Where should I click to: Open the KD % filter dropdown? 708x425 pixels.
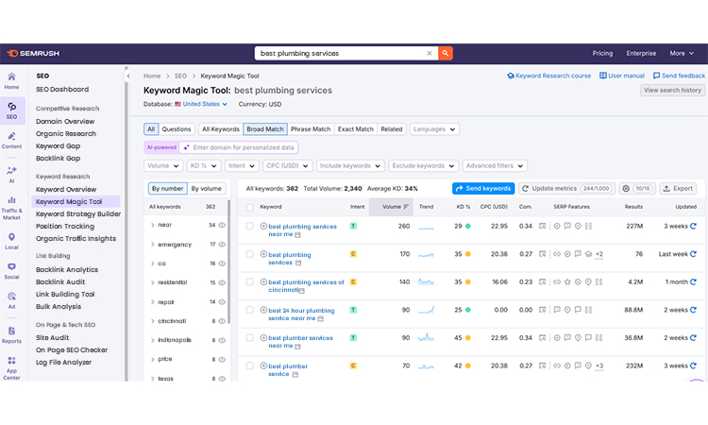point(204,166)
